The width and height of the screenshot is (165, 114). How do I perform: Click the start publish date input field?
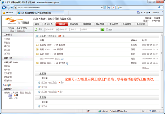pyautogui.click(x=50, y=29)
